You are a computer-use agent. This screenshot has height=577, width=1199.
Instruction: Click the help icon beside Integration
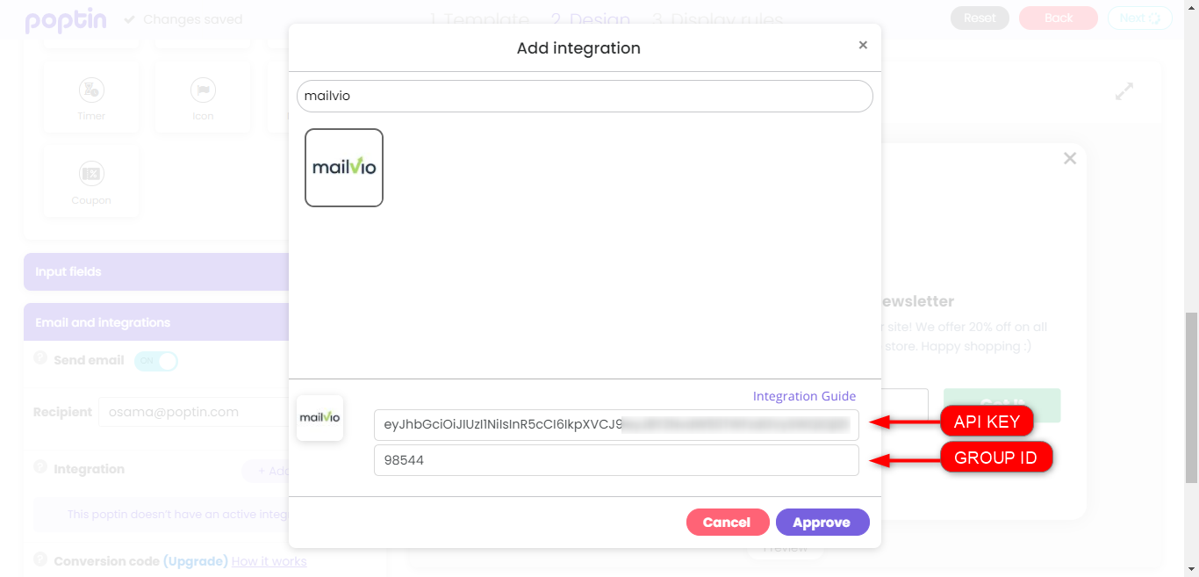pos(39,467)
